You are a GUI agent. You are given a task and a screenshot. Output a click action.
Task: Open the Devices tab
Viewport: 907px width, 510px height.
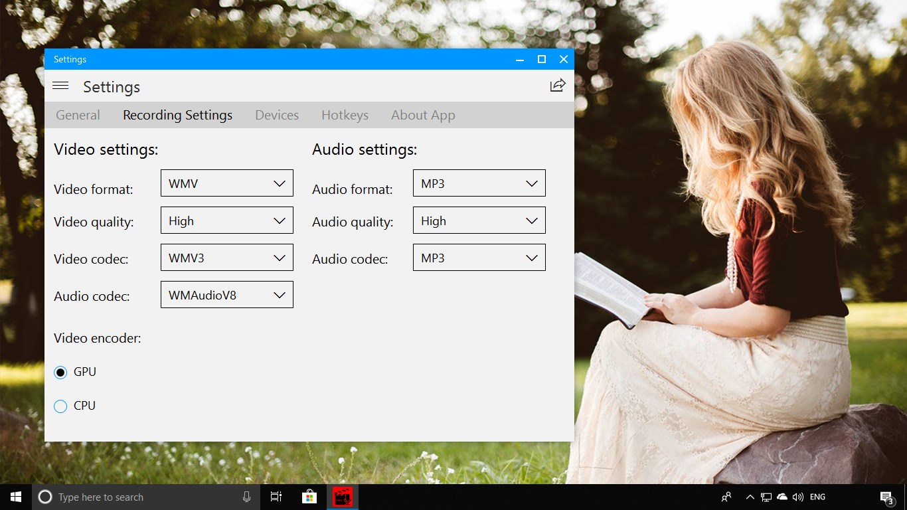coord(277,115)
